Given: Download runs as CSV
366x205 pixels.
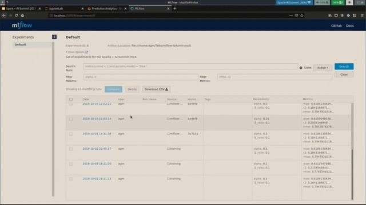Looking at the screenshot, I should (156, 89).
